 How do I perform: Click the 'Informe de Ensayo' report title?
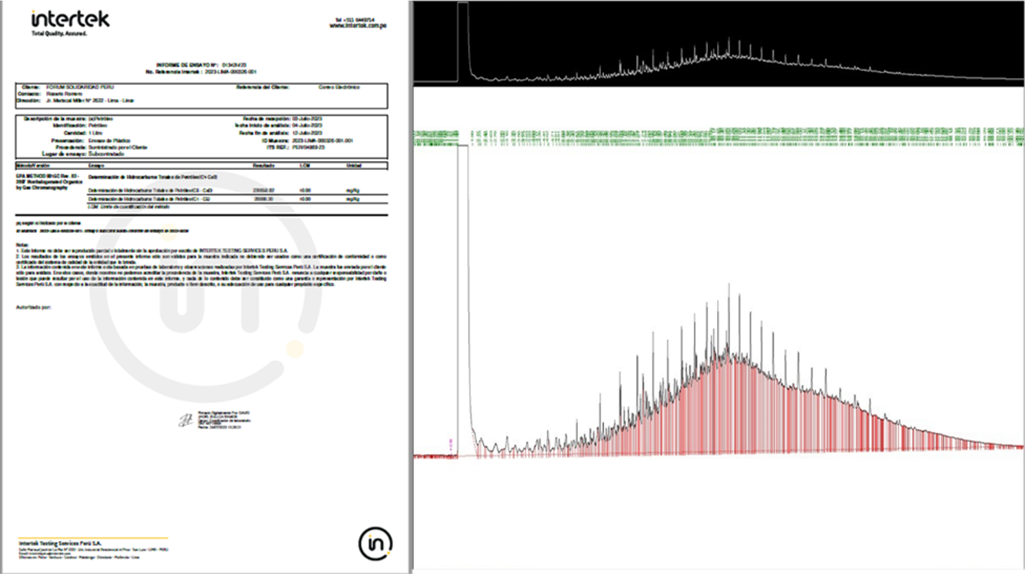201,65
